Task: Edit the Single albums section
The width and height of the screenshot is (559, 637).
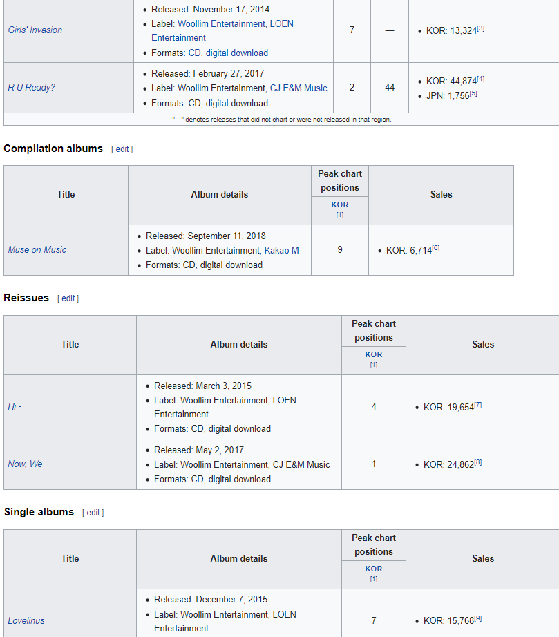Action: coord(93,512)
